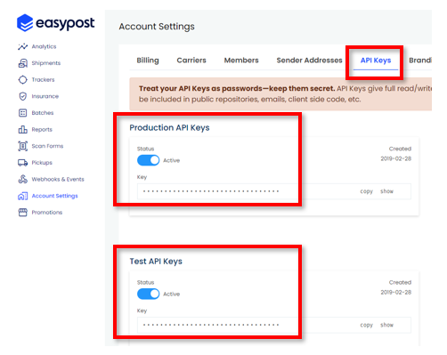
Task: Switch to the Carriers tab
Action: click(191, 61)
